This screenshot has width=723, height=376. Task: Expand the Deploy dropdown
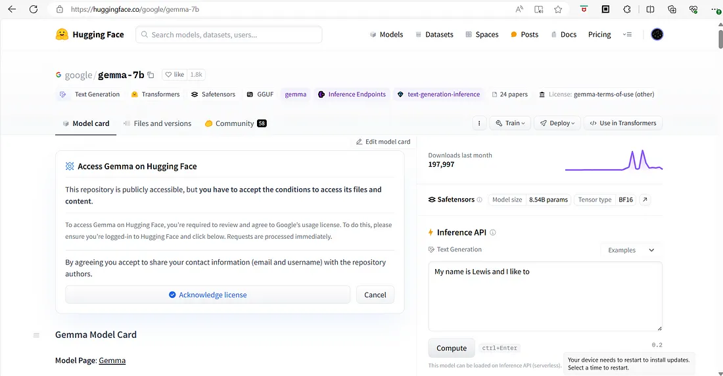click(557, 123)
